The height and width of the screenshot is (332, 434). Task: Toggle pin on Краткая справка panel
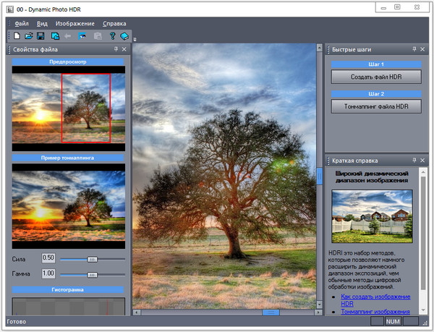click(414, 160)
